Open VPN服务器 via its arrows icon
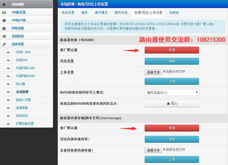 tap(4, 12)
